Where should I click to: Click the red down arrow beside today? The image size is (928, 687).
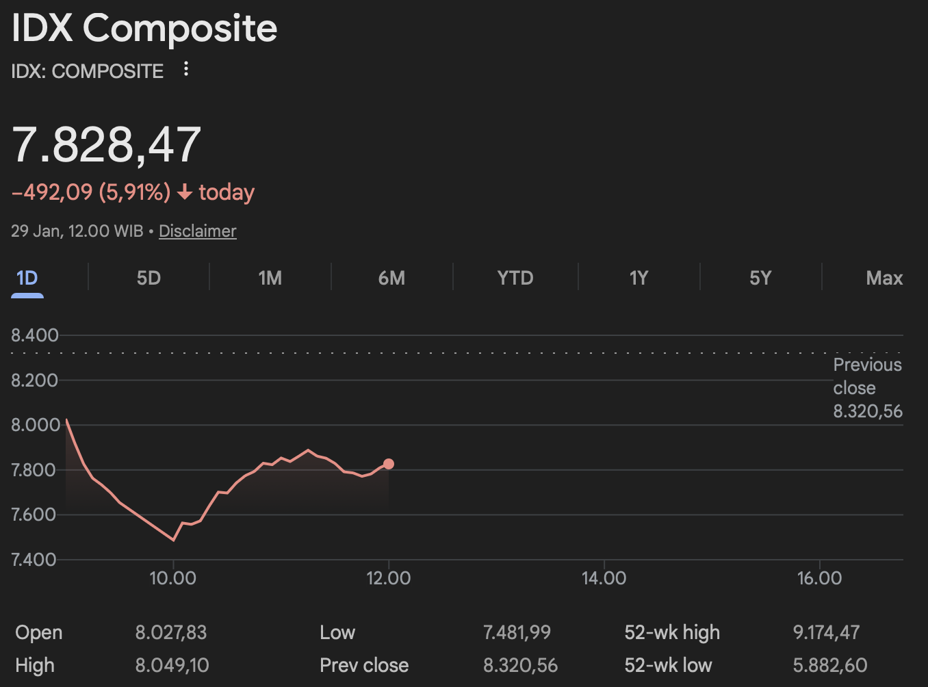pyautogui.click(x=184, y=193)
